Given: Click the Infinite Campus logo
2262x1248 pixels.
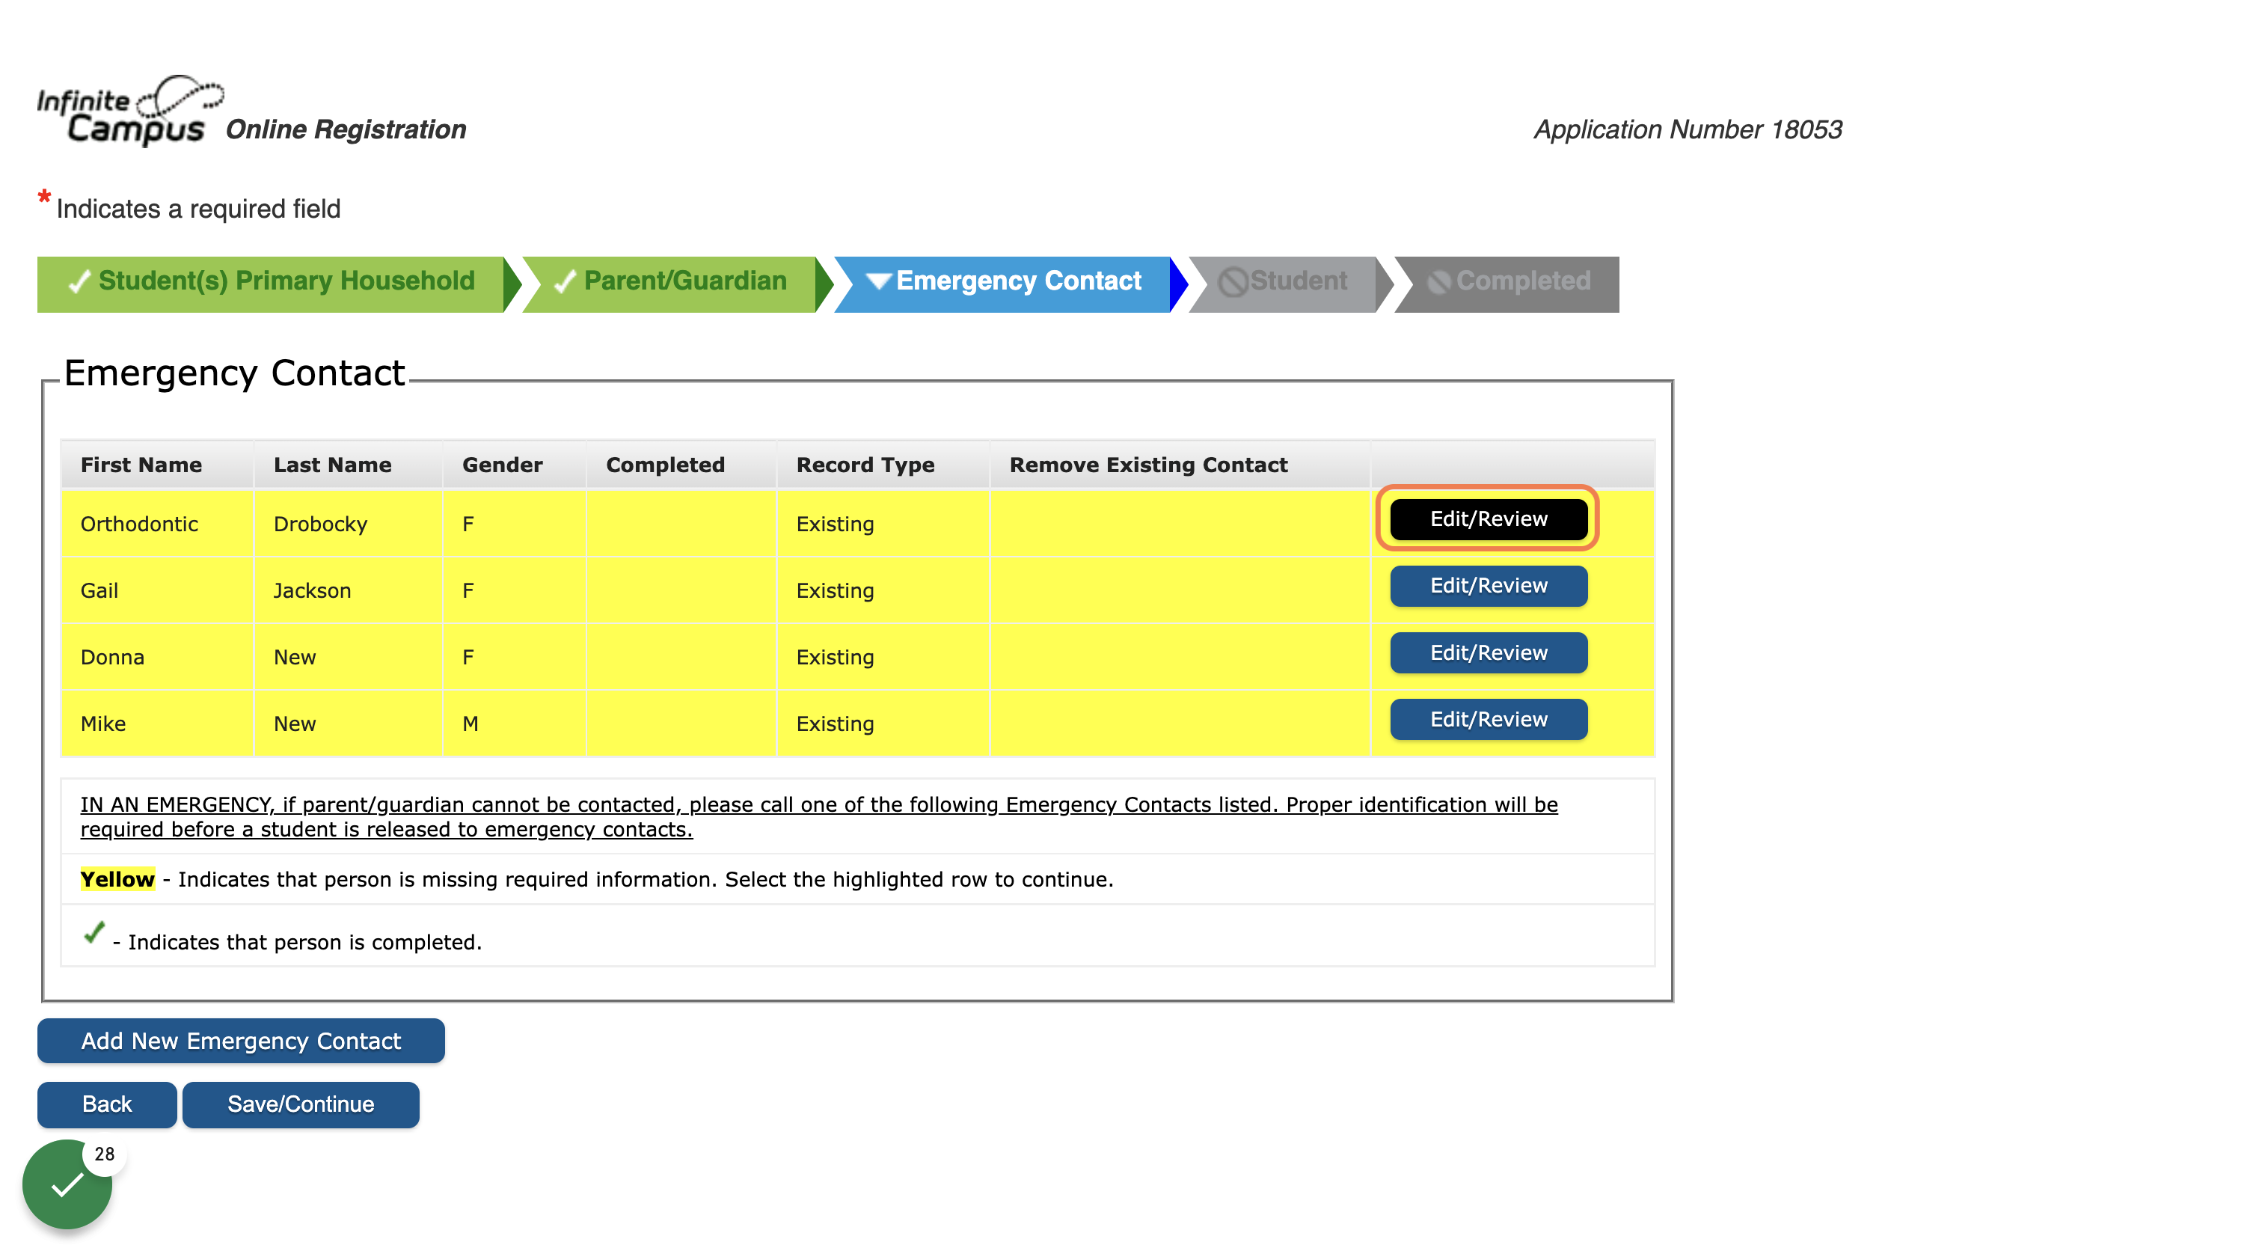Looking at the screenshot, I should (x=129, y=111).
